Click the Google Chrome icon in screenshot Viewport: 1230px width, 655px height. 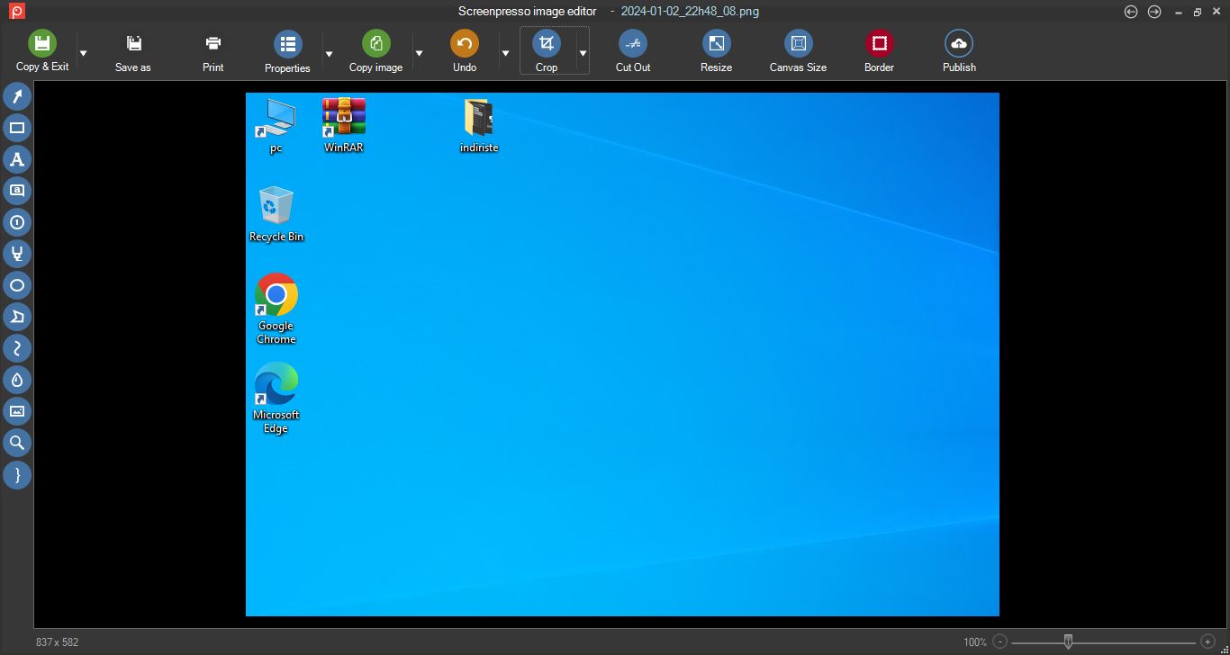(x=276, y=309)
